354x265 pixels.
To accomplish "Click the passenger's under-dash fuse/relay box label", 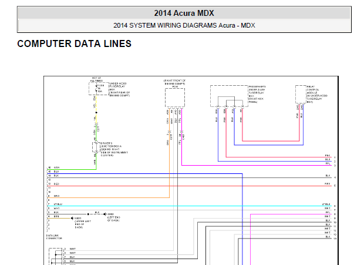I will [x=257, y=94].
